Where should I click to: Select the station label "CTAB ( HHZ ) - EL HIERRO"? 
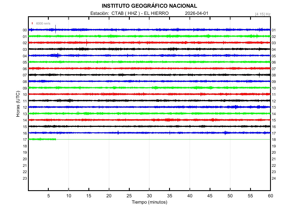pyautogui.click(x=140, y=13)
